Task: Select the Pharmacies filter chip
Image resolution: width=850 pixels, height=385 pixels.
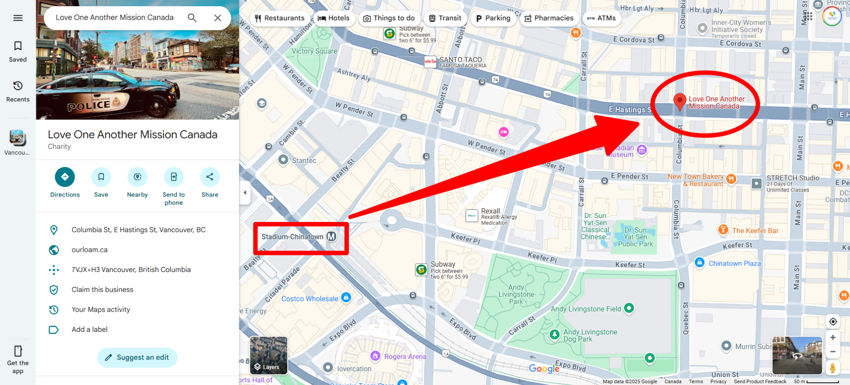Action: tap(549, 18)
